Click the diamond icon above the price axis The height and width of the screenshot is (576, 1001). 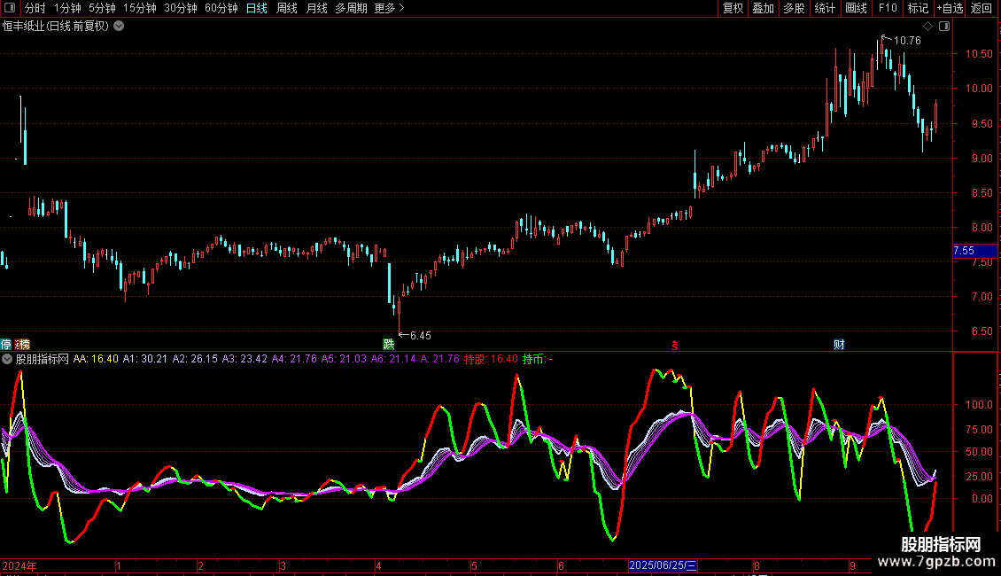coord(927,27)
